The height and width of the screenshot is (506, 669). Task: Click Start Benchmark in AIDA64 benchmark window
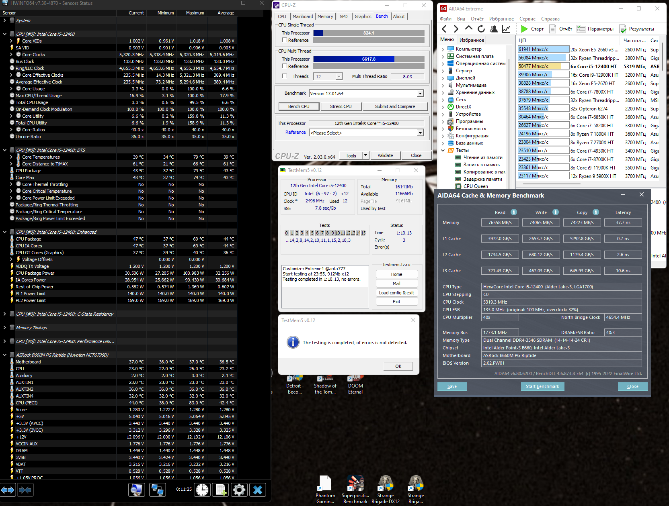[x=542, y=386]
